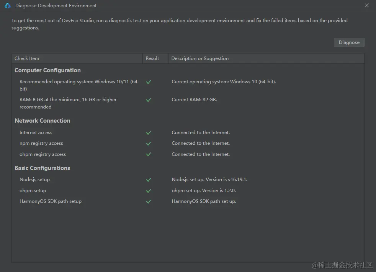Click the DevEco Studio logo icon
Viewport: 376px width, 272px height.
(x=8, y=5)
